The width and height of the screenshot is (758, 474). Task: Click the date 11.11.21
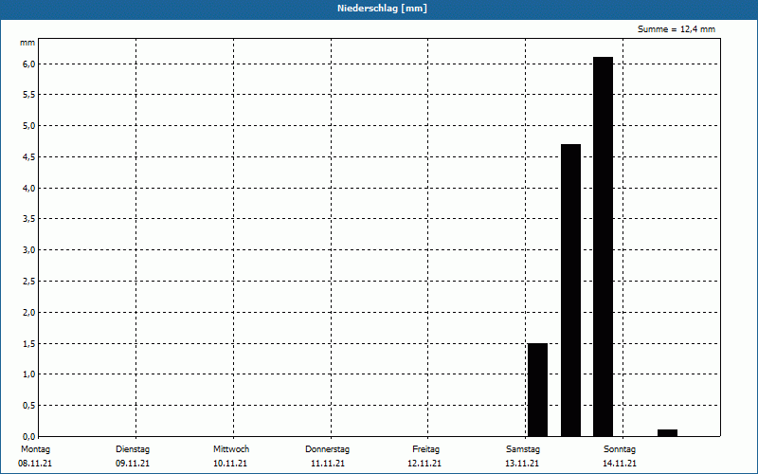click(x=328, y=464)
